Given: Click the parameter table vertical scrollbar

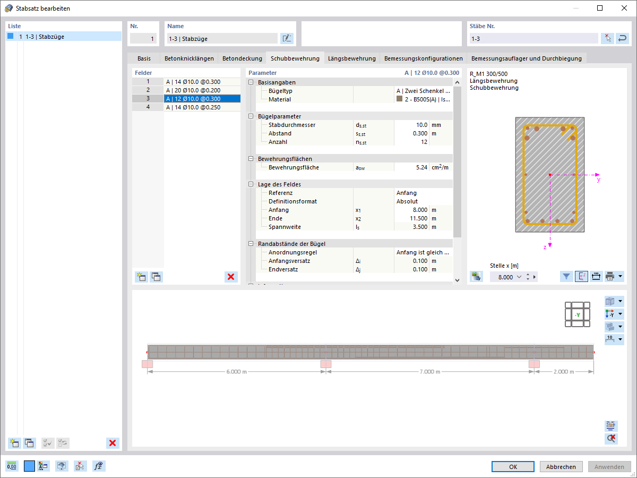Looking at the screenshot, I should (457, 162).
